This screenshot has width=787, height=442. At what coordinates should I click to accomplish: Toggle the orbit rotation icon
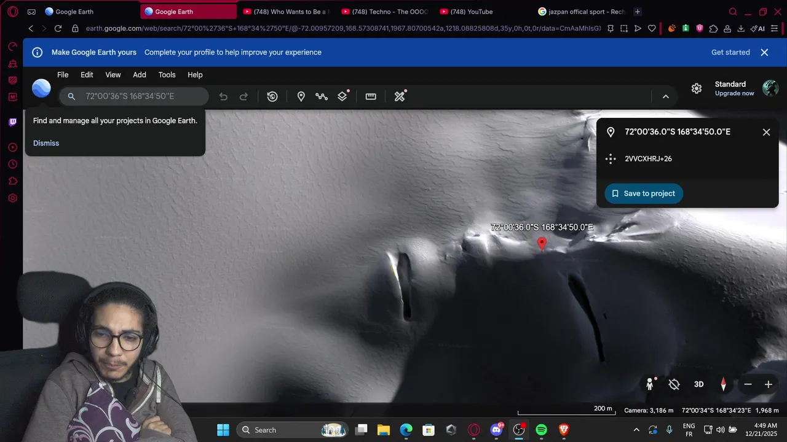[674, 384]
